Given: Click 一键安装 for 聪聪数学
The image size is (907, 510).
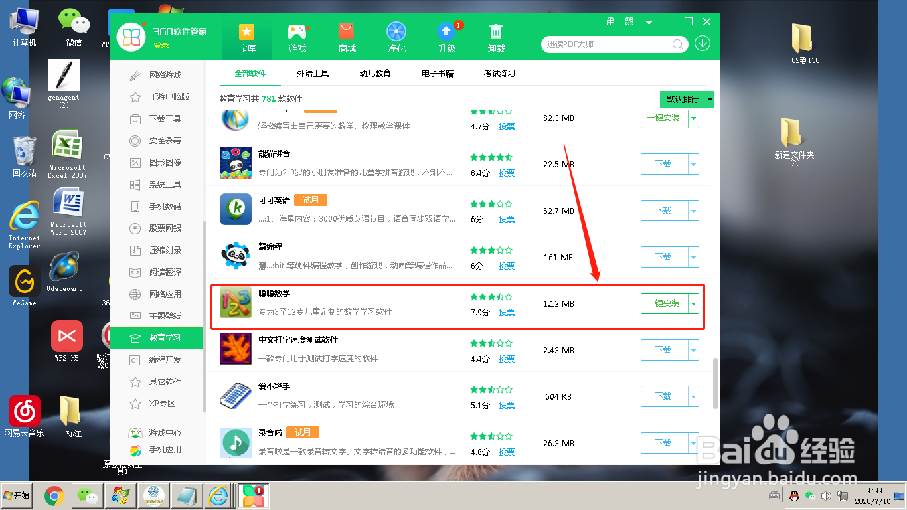Looking at the screenshot, I should (664, 303).
